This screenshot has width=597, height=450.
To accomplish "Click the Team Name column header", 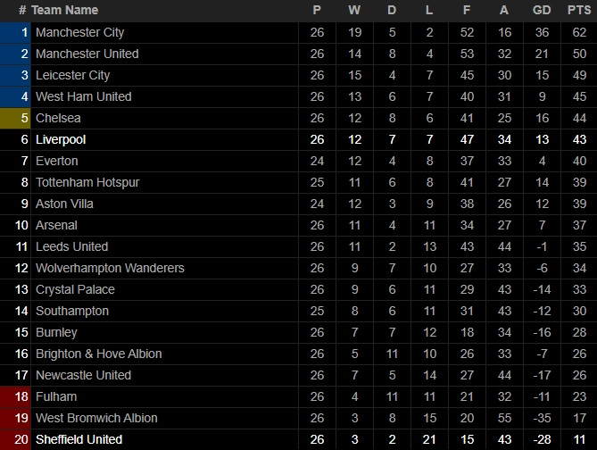I will tap(65, 11).
